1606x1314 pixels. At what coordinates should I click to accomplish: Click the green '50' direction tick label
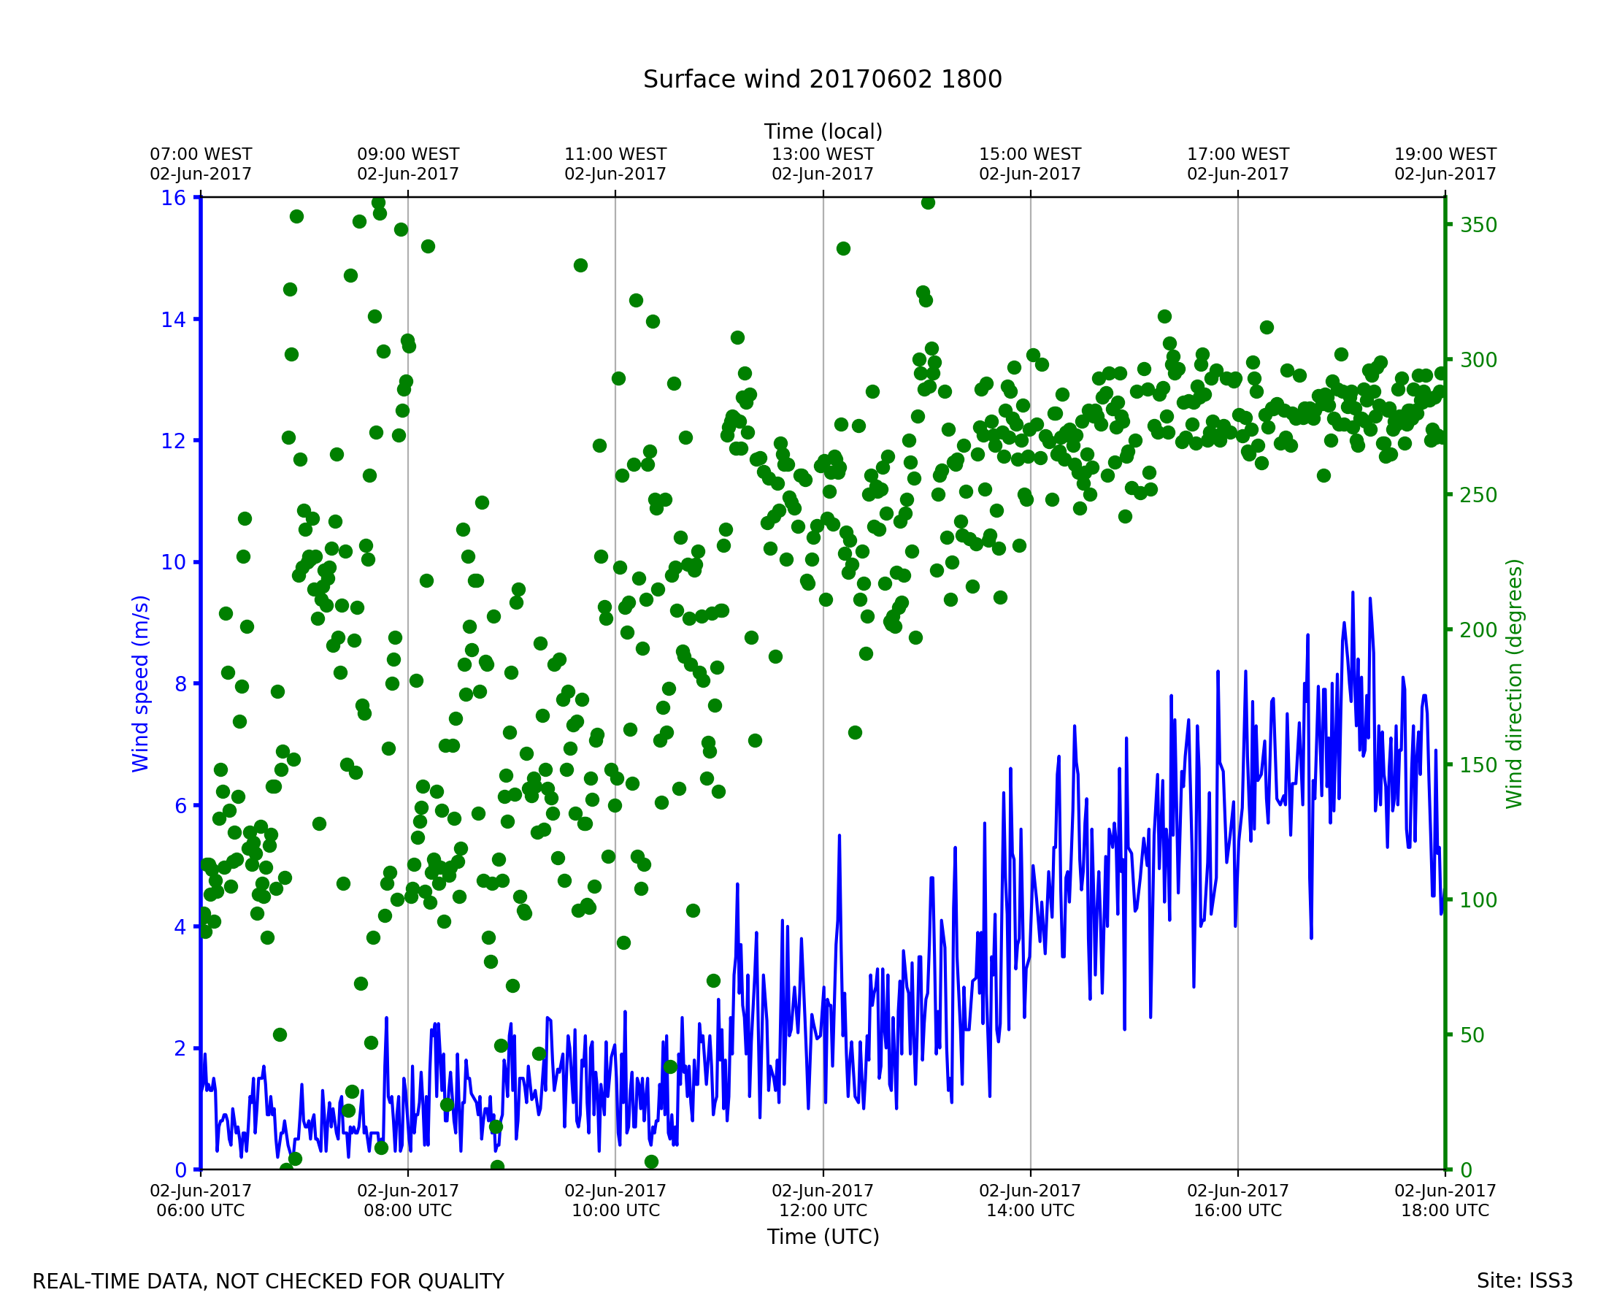click(x=1473, y=1035)
